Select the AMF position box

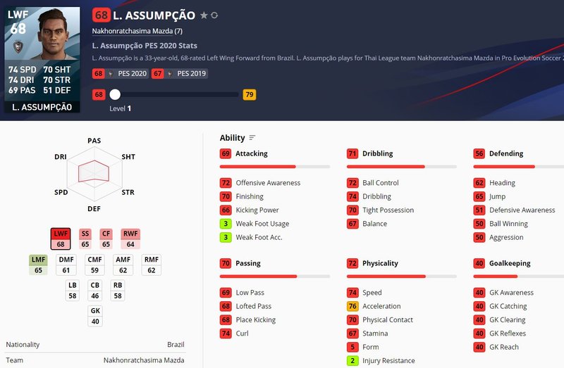(x=122, y=265)
